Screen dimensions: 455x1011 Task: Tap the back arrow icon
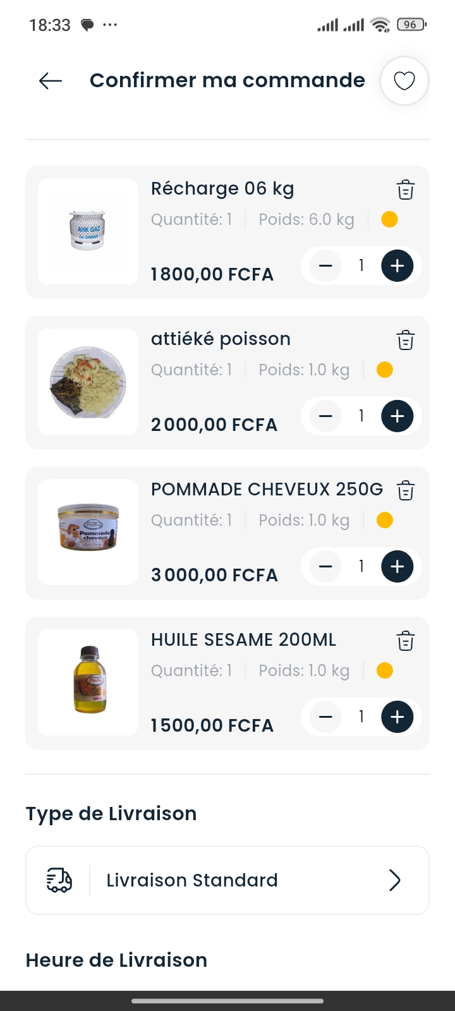(51, 81)
